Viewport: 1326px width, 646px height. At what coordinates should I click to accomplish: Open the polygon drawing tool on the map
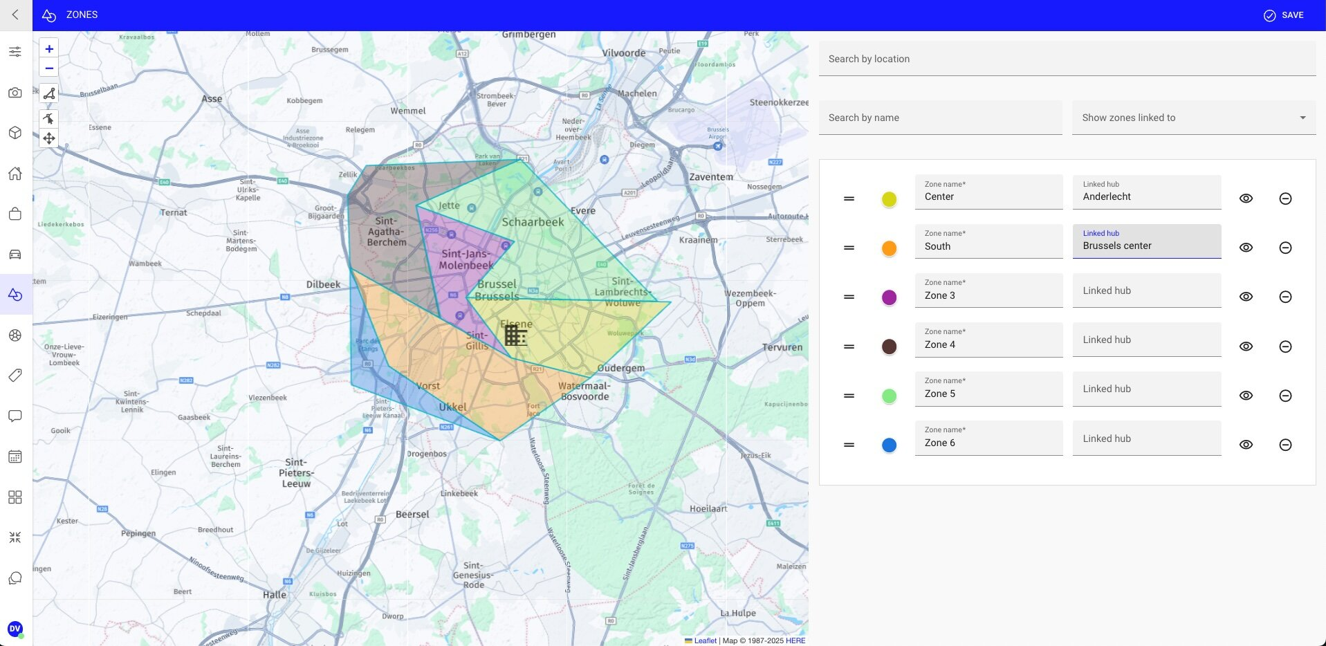click(x=48, y=93)
